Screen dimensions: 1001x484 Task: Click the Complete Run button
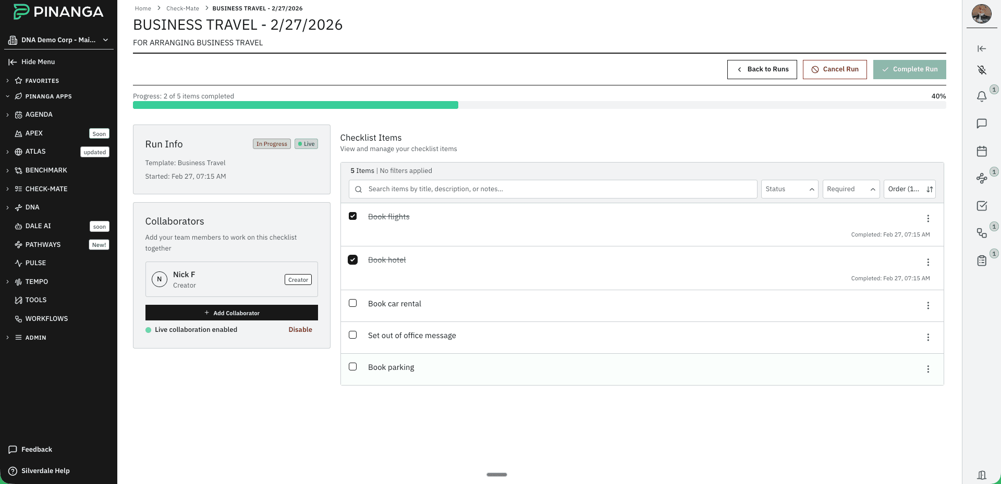[x=909, y=69]
